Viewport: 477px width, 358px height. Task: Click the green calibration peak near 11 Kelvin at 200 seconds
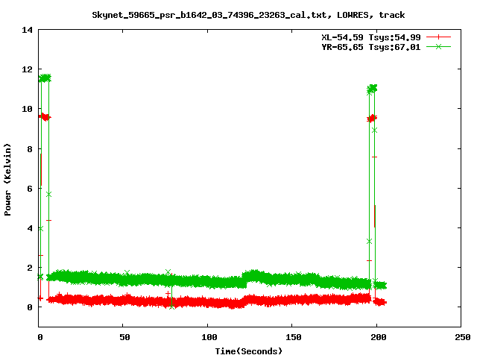click(372, 89)
